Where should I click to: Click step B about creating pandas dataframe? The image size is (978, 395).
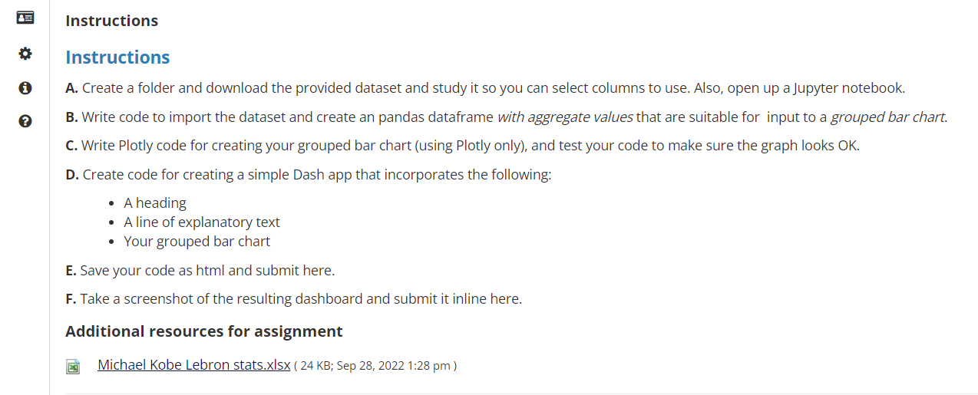pos(507,117)
